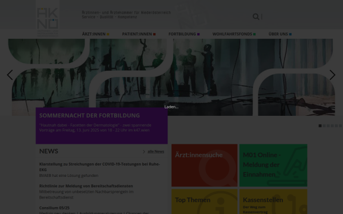Open the ÄRZT:INNEN menu

tap(95, 34)
